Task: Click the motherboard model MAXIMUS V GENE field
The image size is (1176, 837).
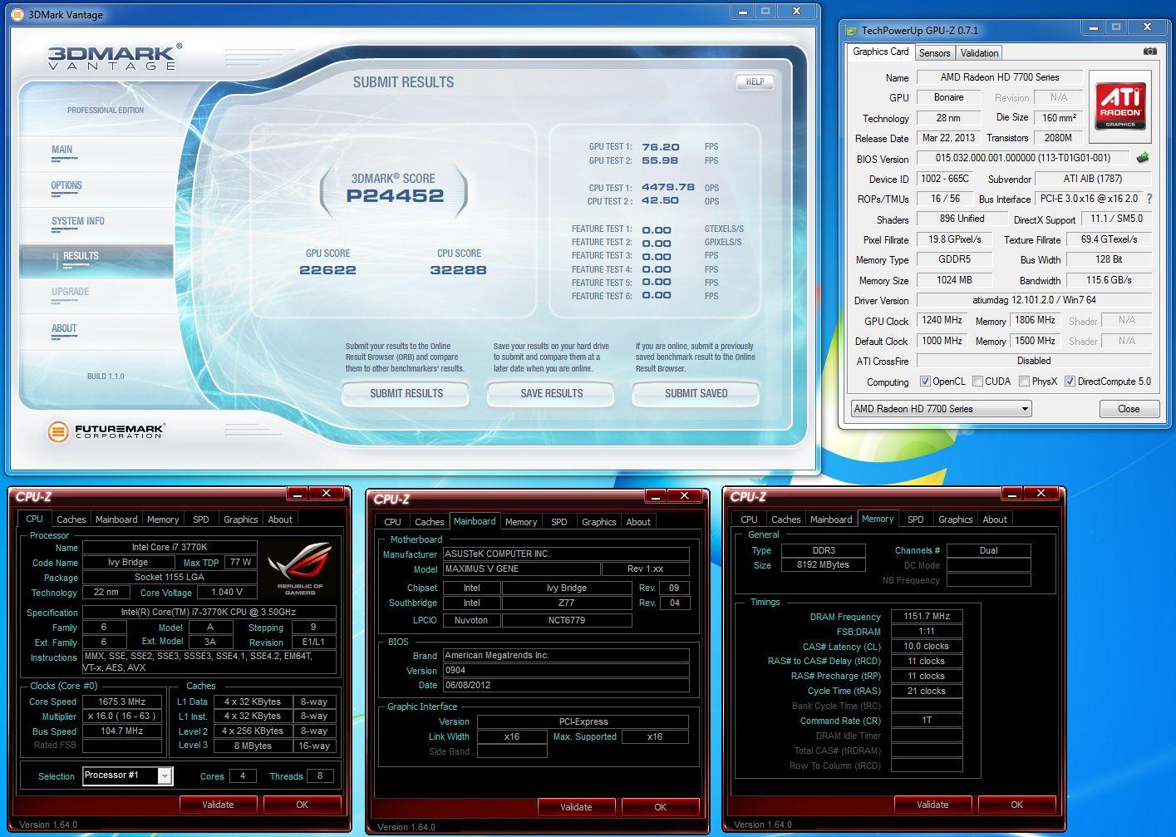Action: tap(521, 569)
